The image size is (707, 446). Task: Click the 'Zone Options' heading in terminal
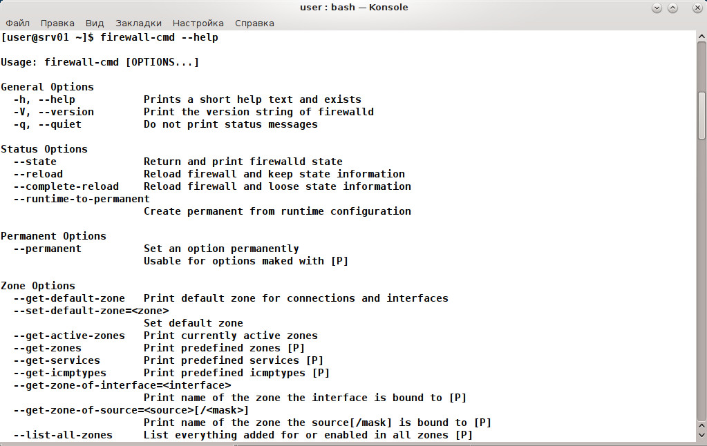[38, 286]
